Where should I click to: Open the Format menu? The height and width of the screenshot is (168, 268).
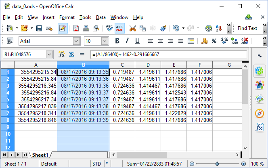click(67, 17)
